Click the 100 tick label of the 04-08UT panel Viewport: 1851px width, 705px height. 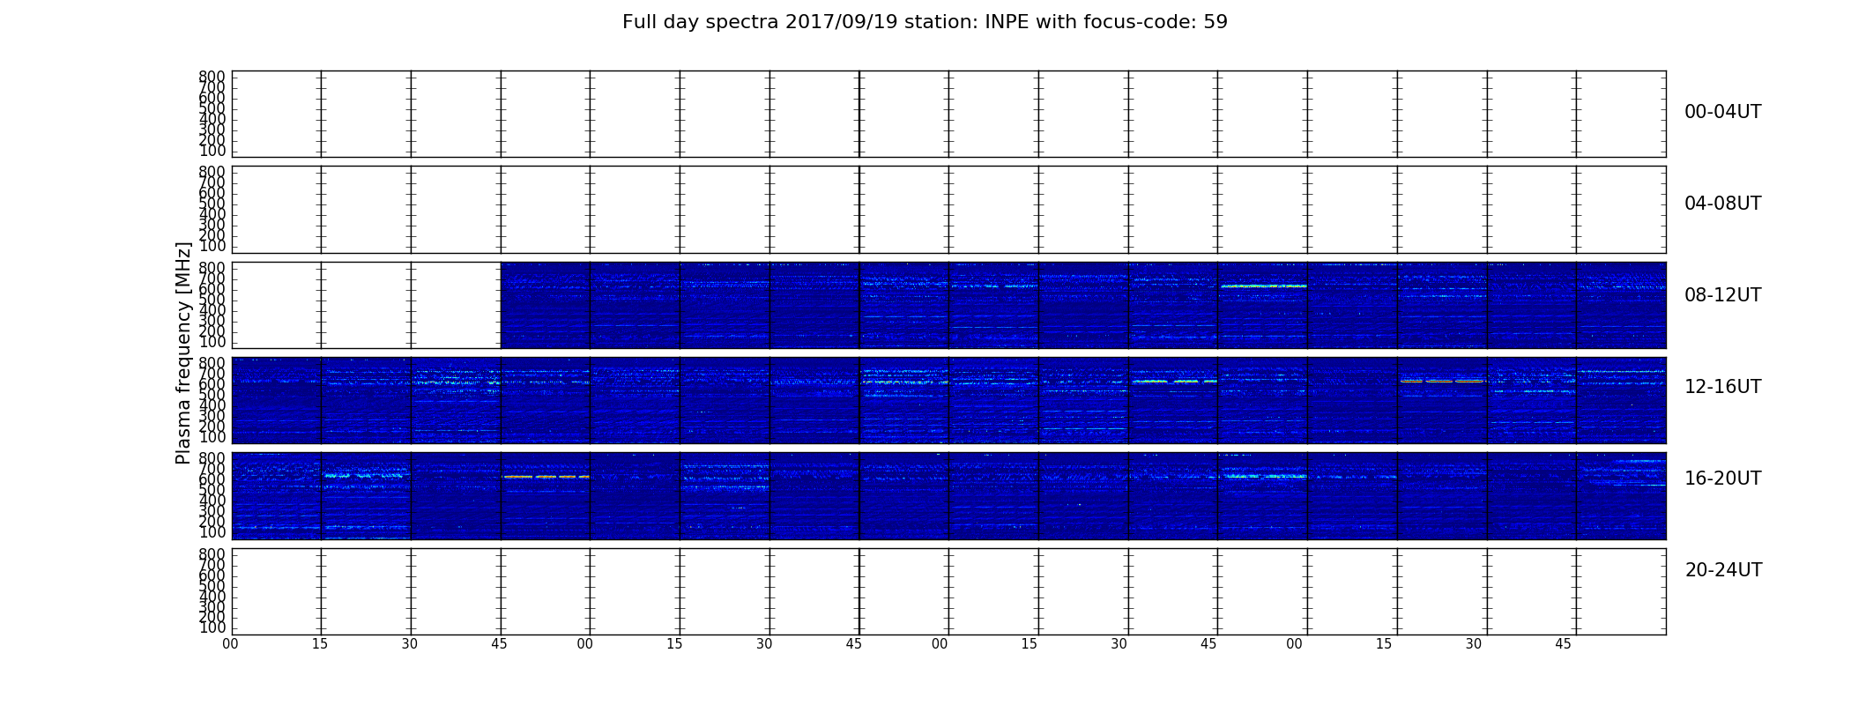212,246
